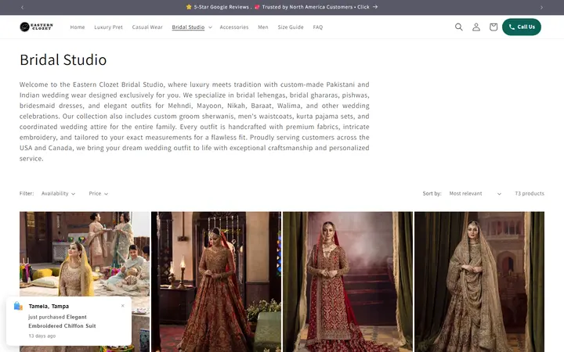Click the Eastern Clozet logo
This screenshot has height=352, width=564.
(36, 27)
